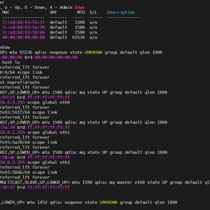
Task: Click MAC address 7c:ed:8d:93:58:de
Action: coord(24,33)
